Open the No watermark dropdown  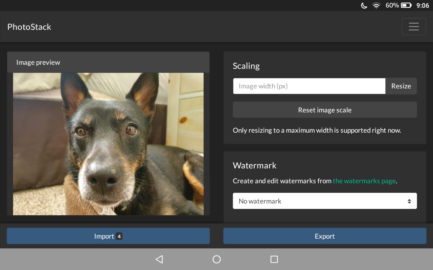(x=325, y=201)
